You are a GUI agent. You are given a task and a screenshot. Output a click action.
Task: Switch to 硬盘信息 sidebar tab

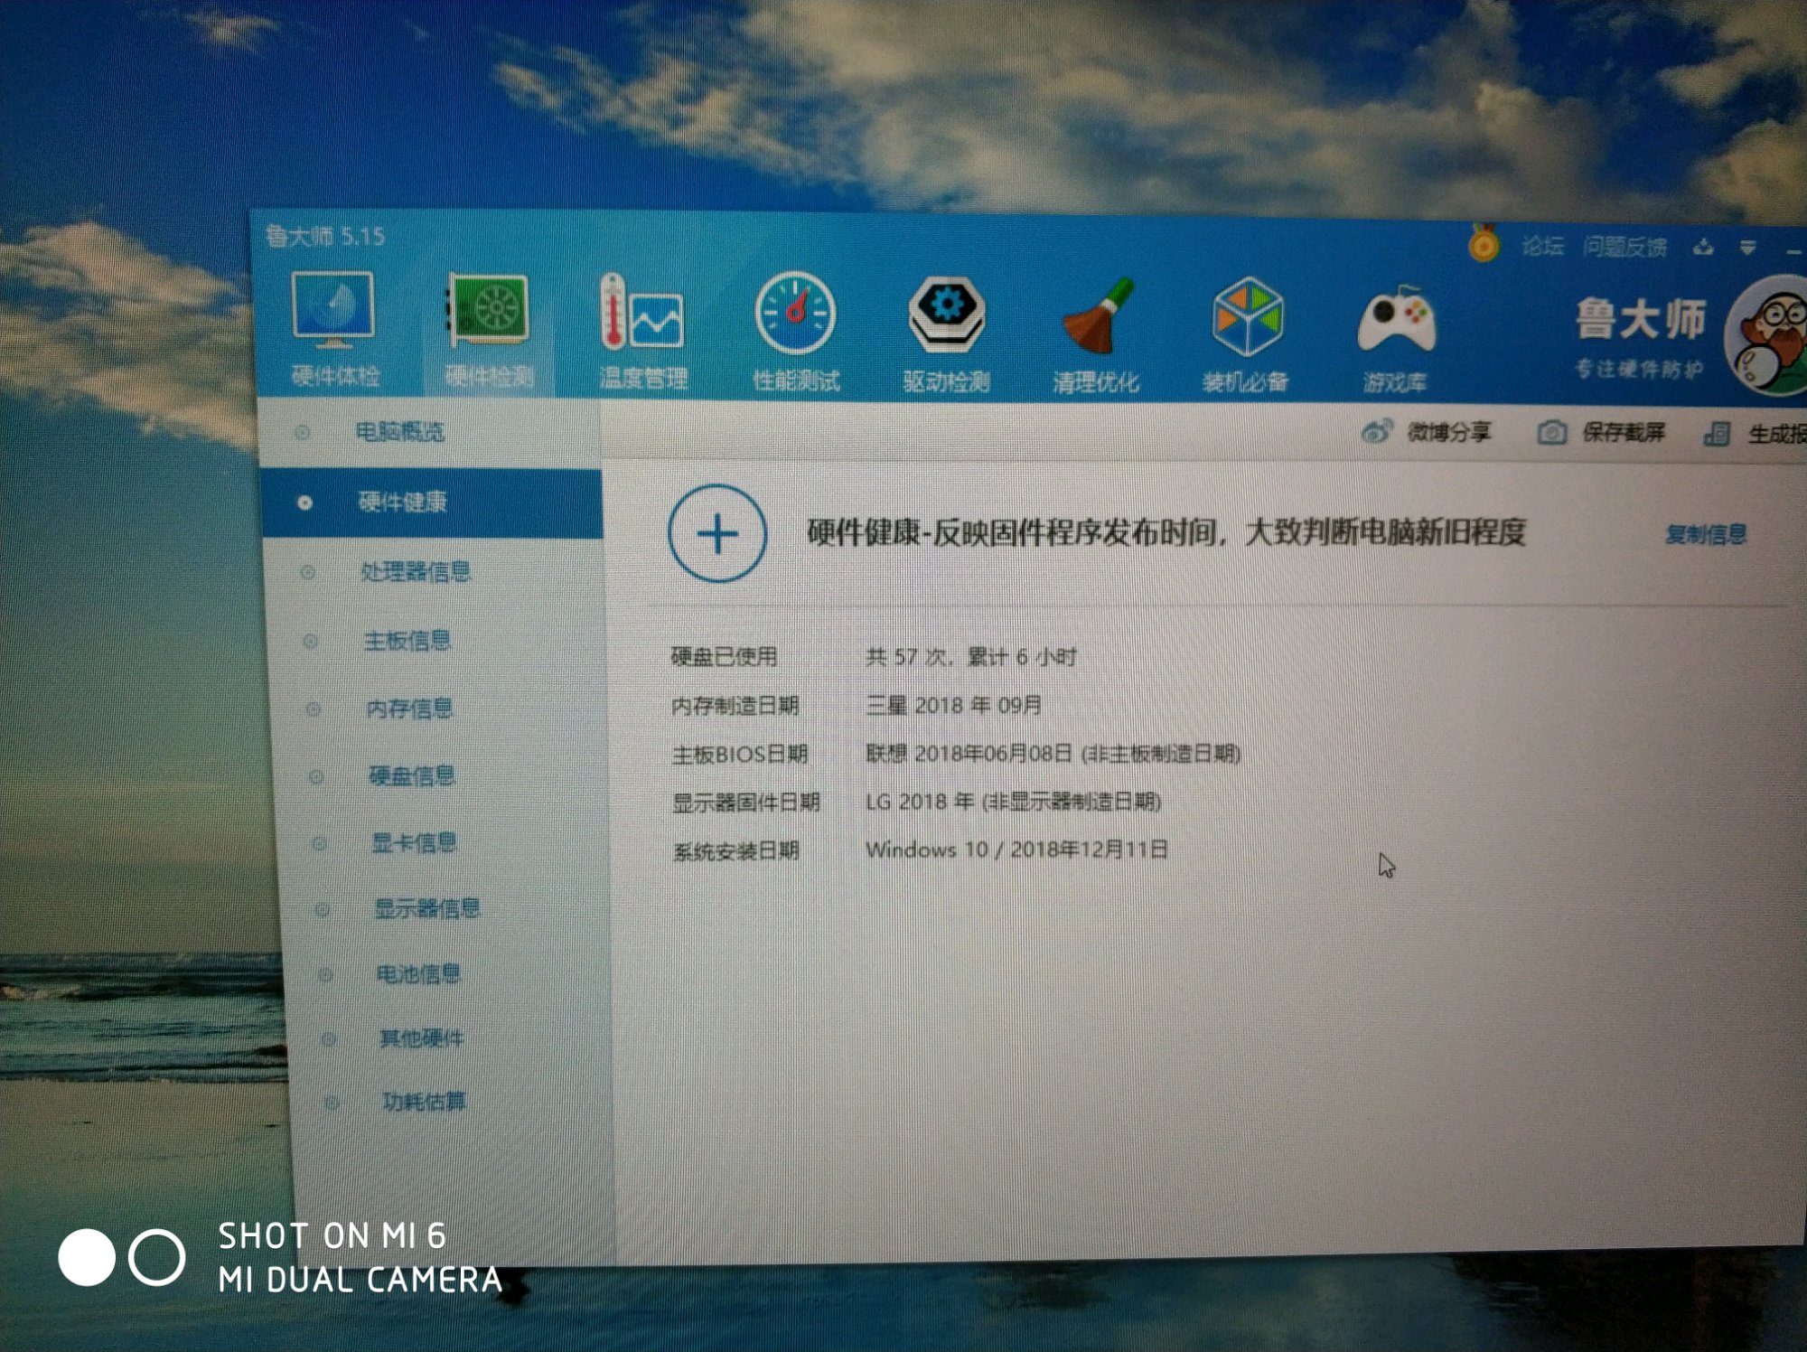click(411, 775)
